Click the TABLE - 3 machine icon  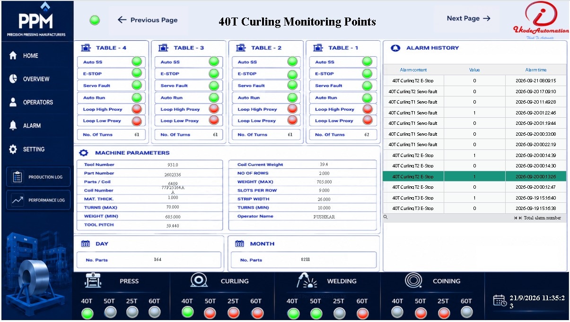pos(163,48)
